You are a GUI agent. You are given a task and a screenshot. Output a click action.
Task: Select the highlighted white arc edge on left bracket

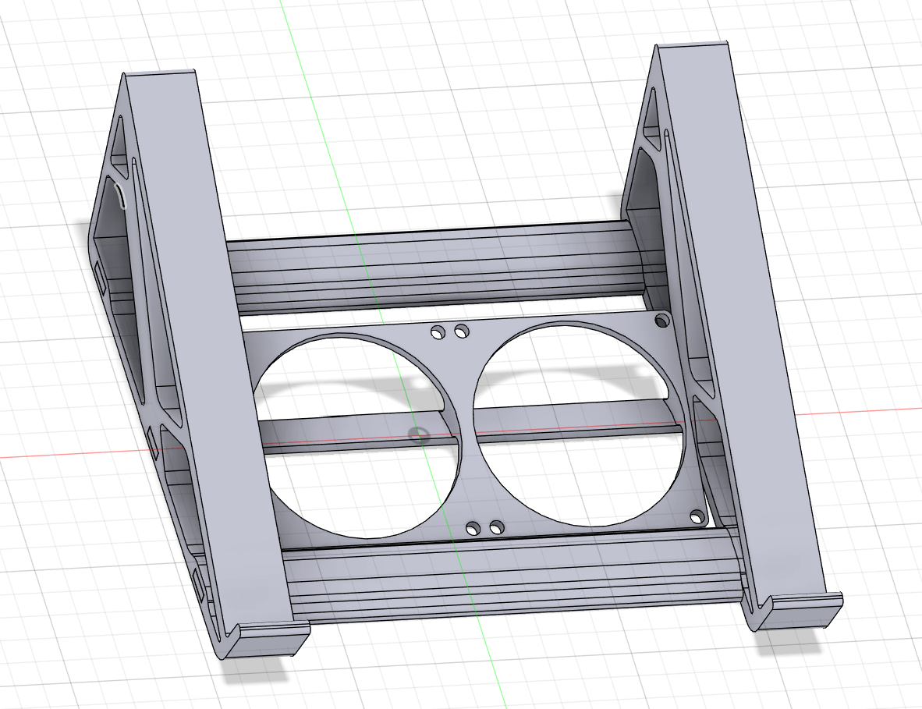point(119,196)
